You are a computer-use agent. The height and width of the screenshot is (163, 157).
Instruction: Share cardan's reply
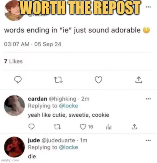pos(134,127)
